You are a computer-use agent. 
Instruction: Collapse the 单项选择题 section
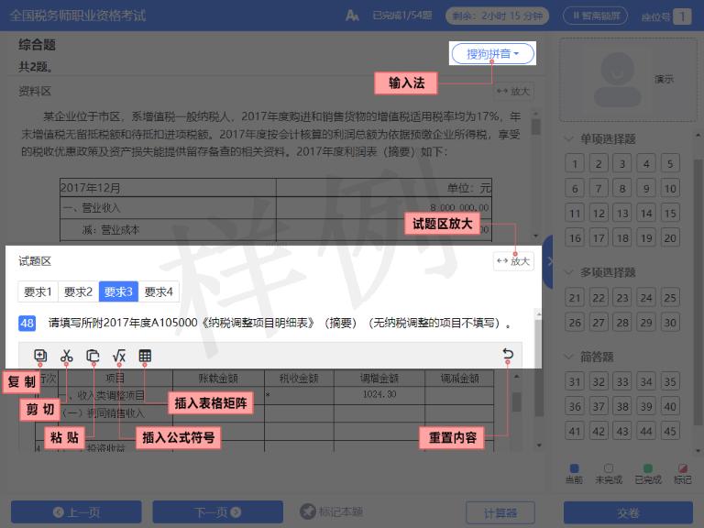[x=569, y=138]
